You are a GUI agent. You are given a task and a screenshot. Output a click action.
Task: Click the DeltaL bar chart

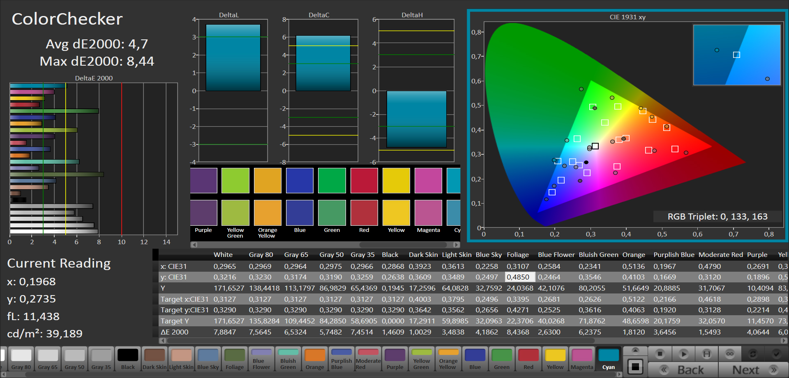point(233,90)
